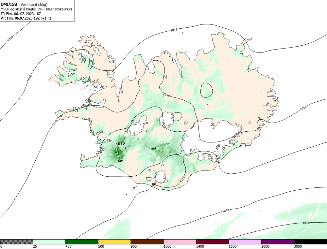Click the legend tick label 500
Screen dimensions: 327x249
101,246
